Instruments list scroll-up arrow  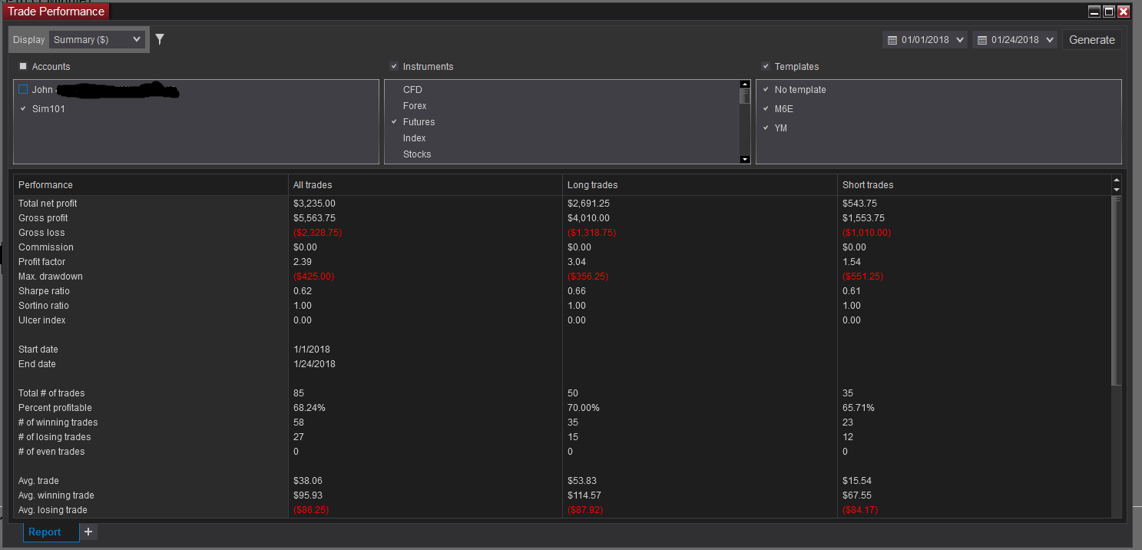744,84
